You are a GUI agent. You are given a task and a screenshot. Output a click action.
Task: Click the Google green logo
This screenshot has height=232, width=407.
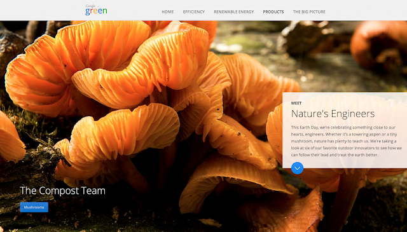[96, 10]
